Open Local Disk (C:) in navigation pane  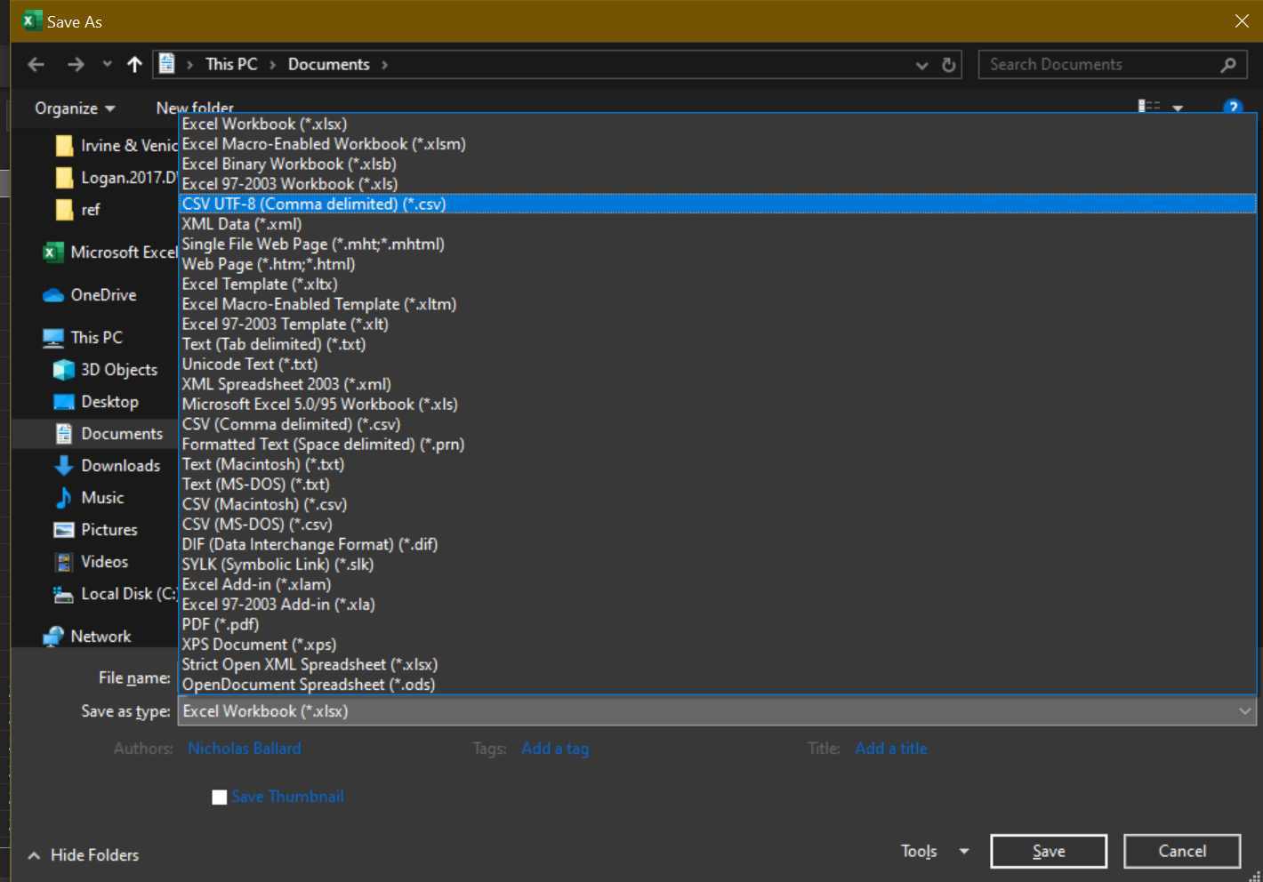[115, 594]
